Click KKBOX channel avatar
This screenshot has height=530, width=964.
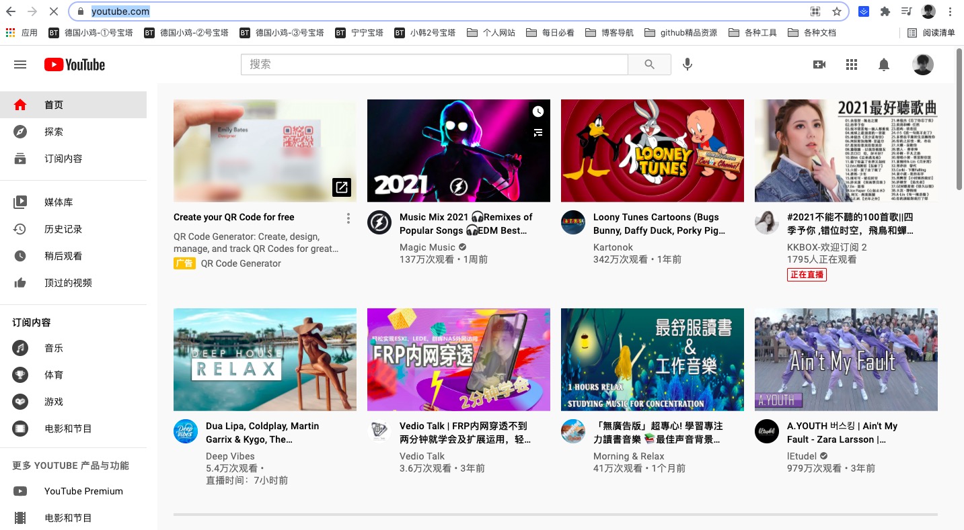(767, 222)
